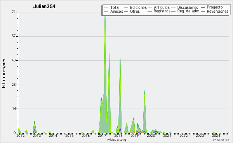Screen dimensions: 233x143
Task: Click the Artículos legend label
Action: click(x=162, y=7)
